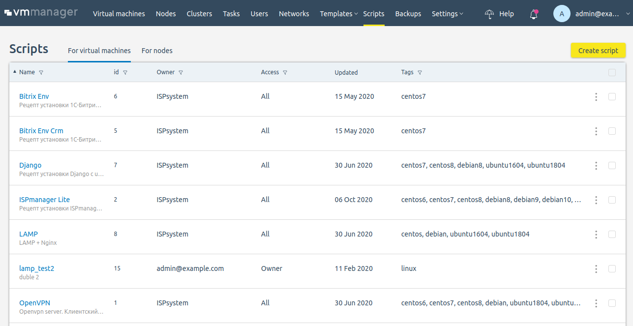Viewport: 633px width, 326px height.
Task: Open the Help link
Action: pyautogui.click(x=507, y=14)
